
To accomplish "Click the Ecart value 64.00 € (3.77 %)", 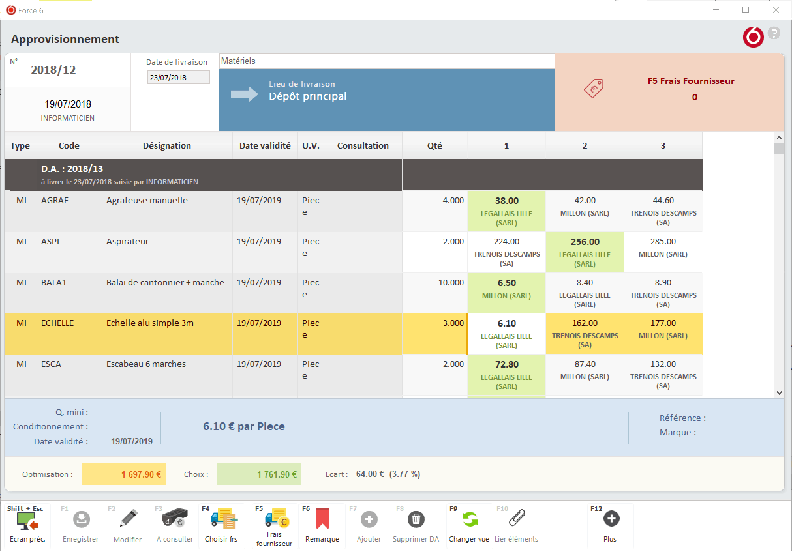I will pos(388,474).
